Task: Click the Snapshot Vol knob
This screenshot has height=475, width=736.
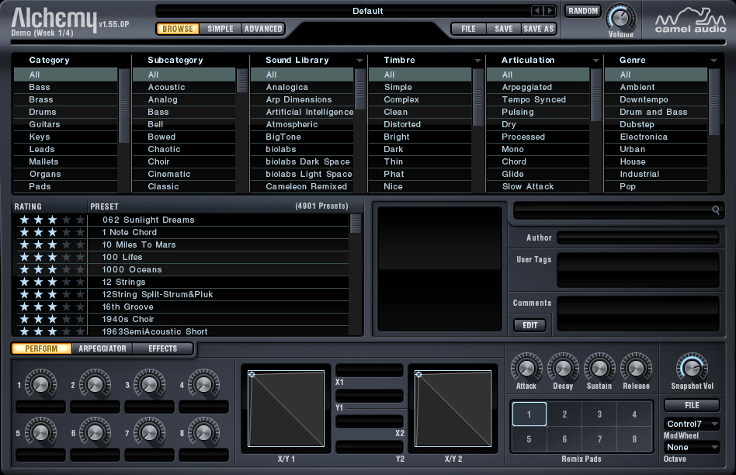Action: (x=692, y=368)
